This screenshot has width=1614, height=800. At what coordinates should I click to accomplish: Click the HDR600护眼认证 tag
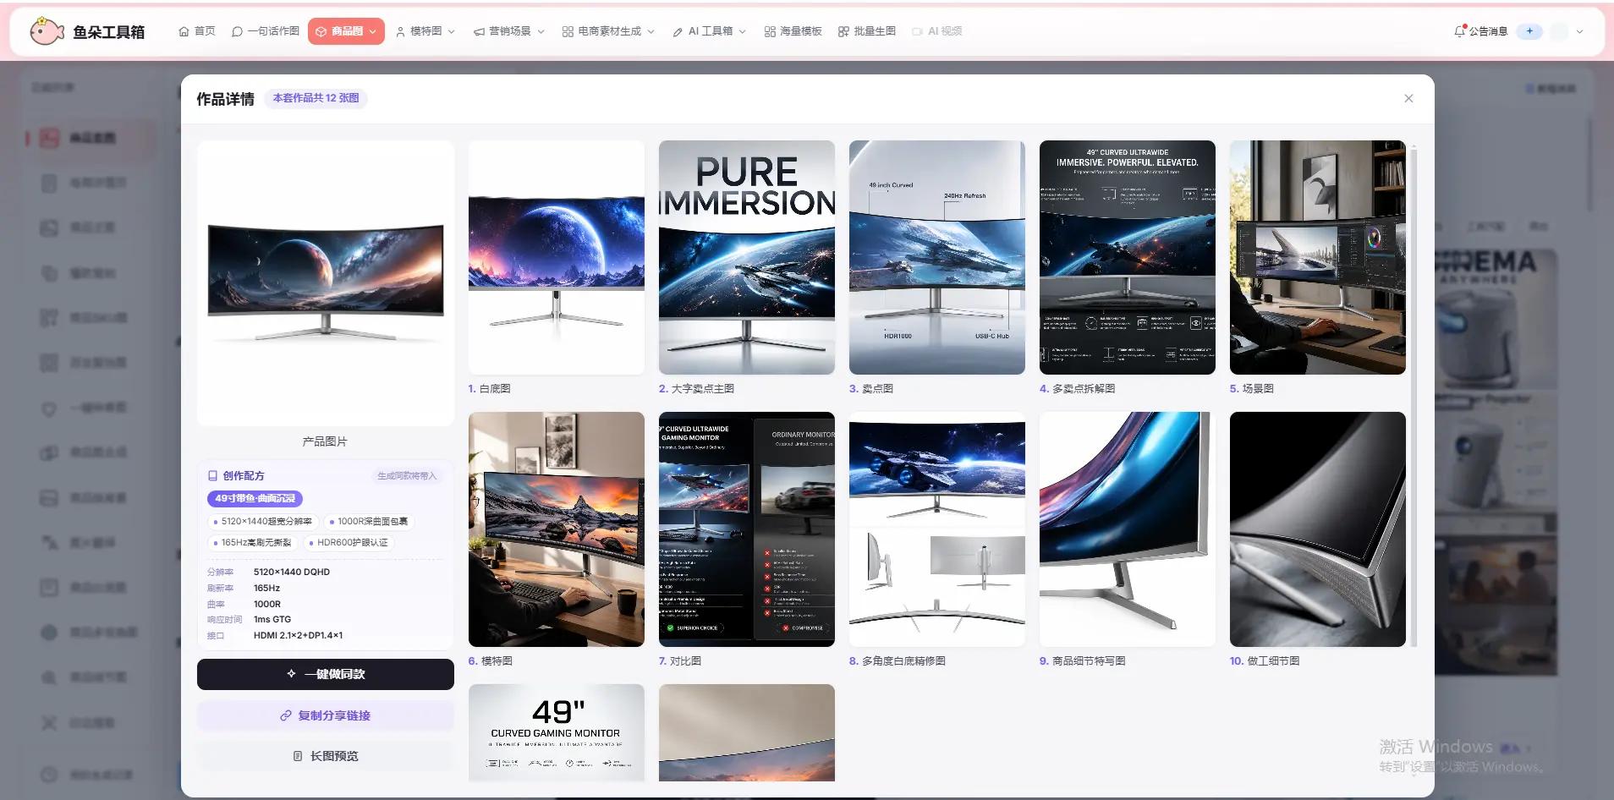click(x=349, y=542)
